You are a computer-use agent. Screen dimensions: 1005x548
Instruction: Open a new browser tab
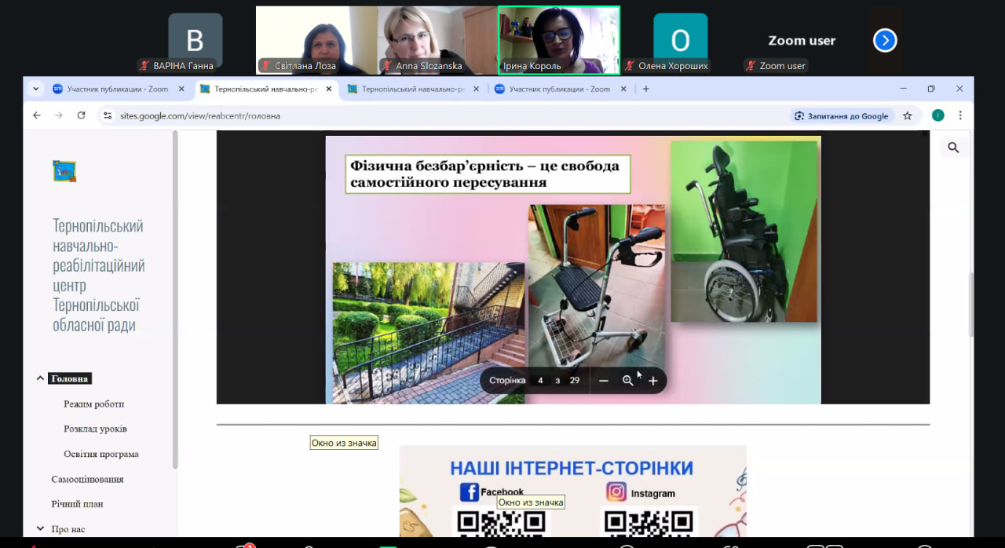click(646, 89)
